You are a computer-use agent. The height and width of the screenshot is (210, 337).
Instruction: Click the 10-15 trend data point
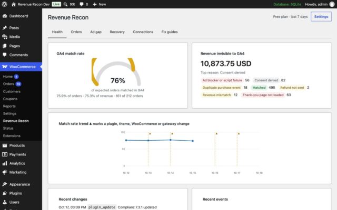193,141
